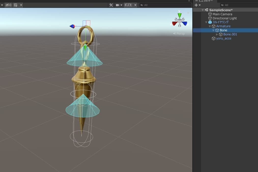Toggle scene grid visibility icon
This screenshot has width=258, height=172.
(x=16, y=5)
